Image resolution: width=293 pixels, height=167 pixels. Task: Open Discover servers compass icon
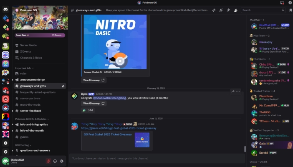5,152
